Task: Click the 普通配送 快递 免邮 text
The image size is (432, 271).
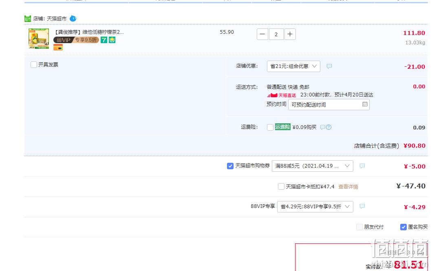Action: coord(288,87)
